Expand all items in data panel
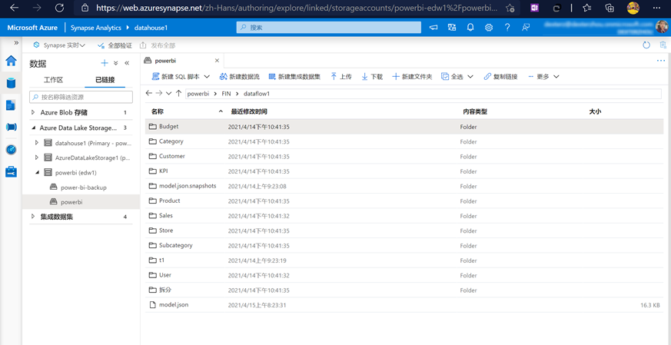 pyautogui.click(x=115, y=63)
